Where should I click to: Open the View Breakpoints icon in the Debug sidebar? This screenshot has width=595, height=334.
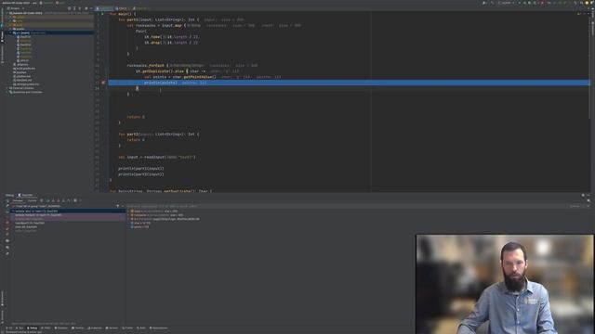7,229
